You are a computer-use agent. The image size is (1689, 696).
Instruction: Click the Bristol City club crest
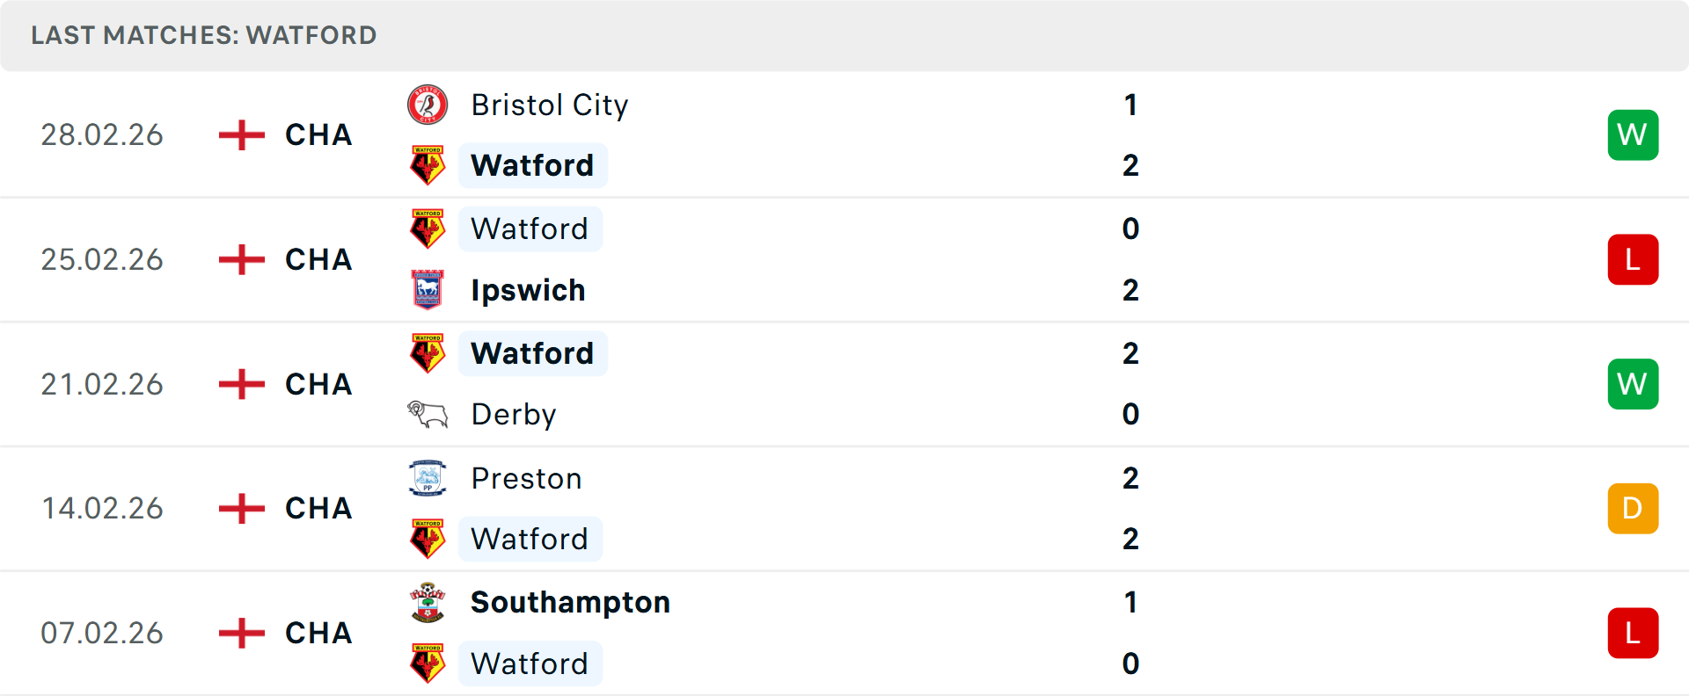(x=428, y=105)
